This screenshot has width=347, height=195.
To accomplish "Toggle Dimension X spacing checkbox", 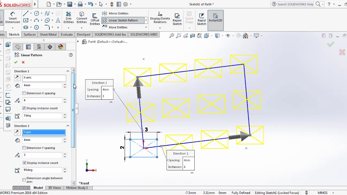I will click(x=24, y=93).
